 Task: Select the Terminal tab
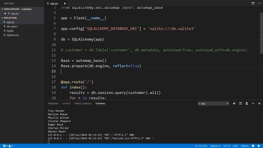(100, 104)
